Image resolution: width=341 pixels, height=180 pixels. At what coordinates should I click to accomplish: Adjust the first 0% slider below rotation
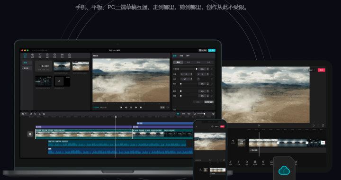[188, 84]
